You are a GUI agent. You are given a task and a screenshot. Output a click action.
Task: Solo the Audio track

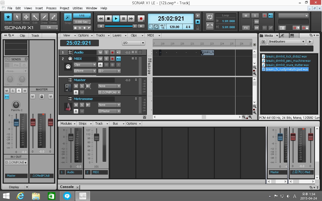[x=106, y=53]
